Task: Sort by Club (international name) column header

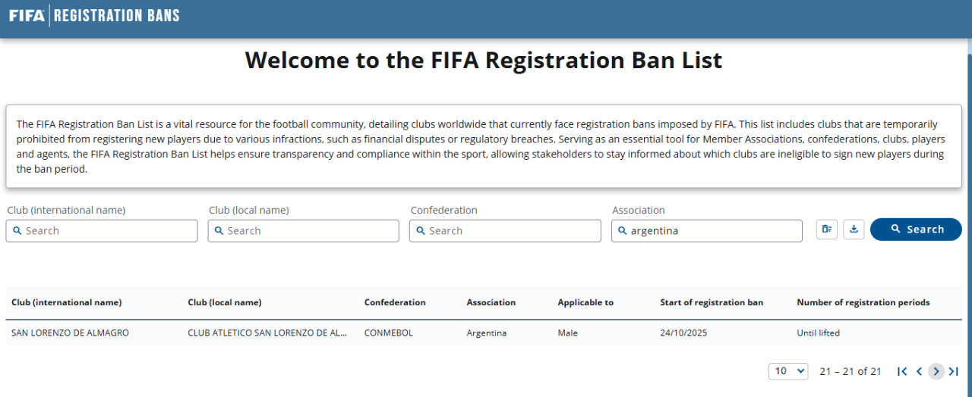Action: point(67,302)
